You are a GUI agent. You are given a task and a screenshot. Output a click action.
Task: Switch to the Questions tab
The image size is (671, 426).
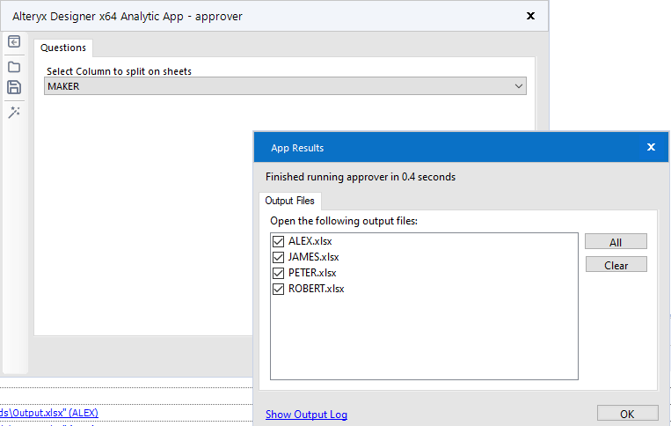point(63,48)
